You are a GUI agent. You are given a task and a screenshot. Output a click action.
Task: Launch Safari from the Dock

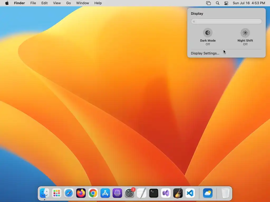[x=69, y=193]
